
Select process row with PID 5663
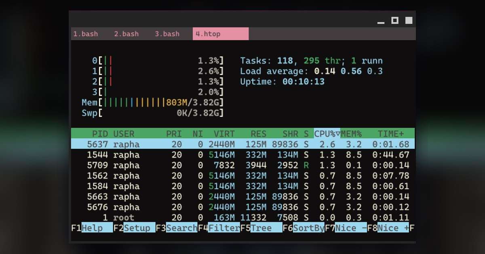point(243,197)
